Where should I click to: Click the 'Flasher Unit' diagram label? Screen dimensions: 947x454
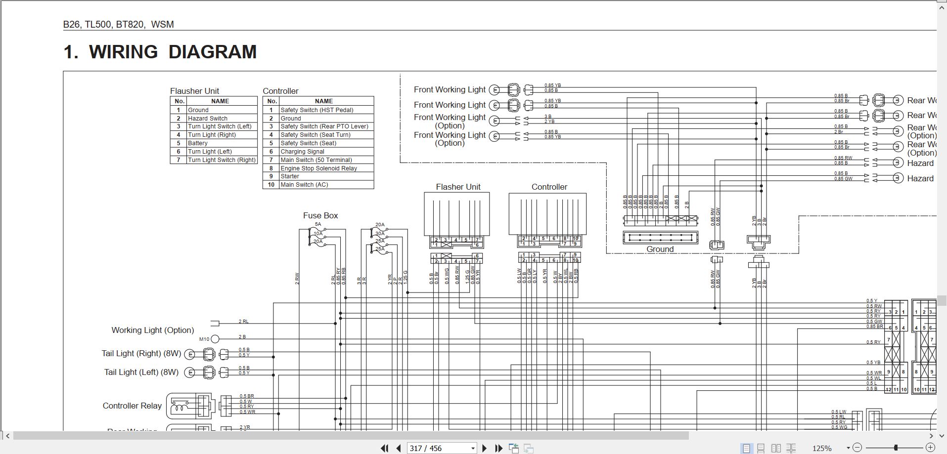[458, 187]
